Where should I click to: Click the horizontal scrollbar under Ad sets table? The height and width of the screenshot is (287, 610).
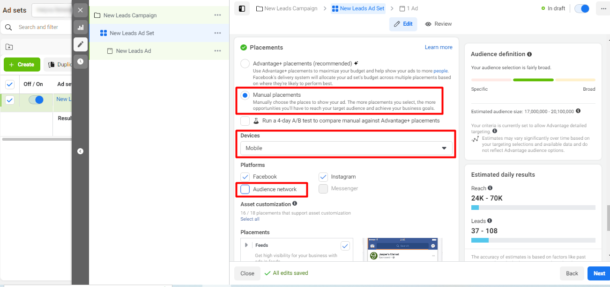[36, 139]
